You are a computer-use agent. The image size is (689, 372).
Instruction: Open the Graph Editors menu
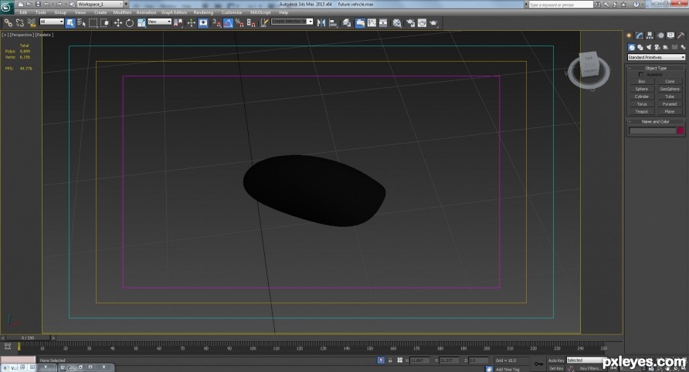[174, 12]
